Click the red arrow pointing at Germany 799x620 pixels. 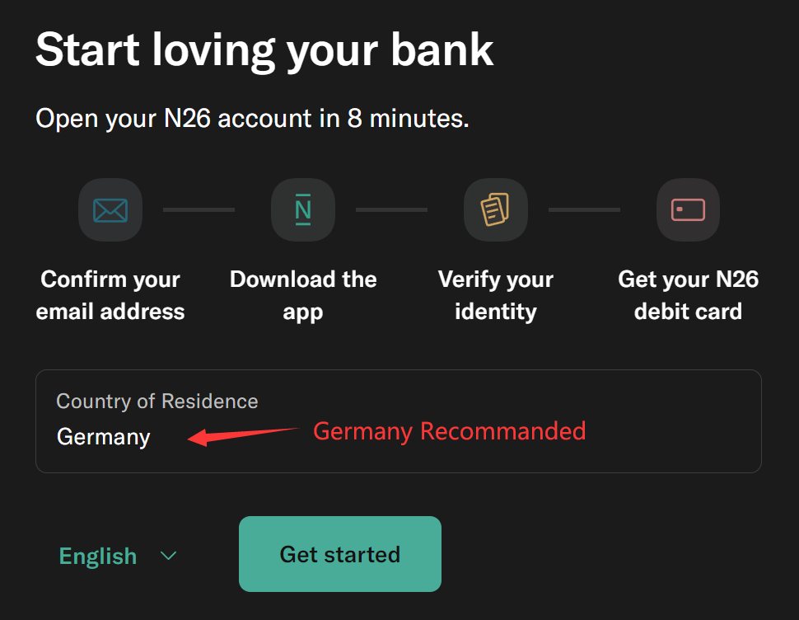pos(243,434)
